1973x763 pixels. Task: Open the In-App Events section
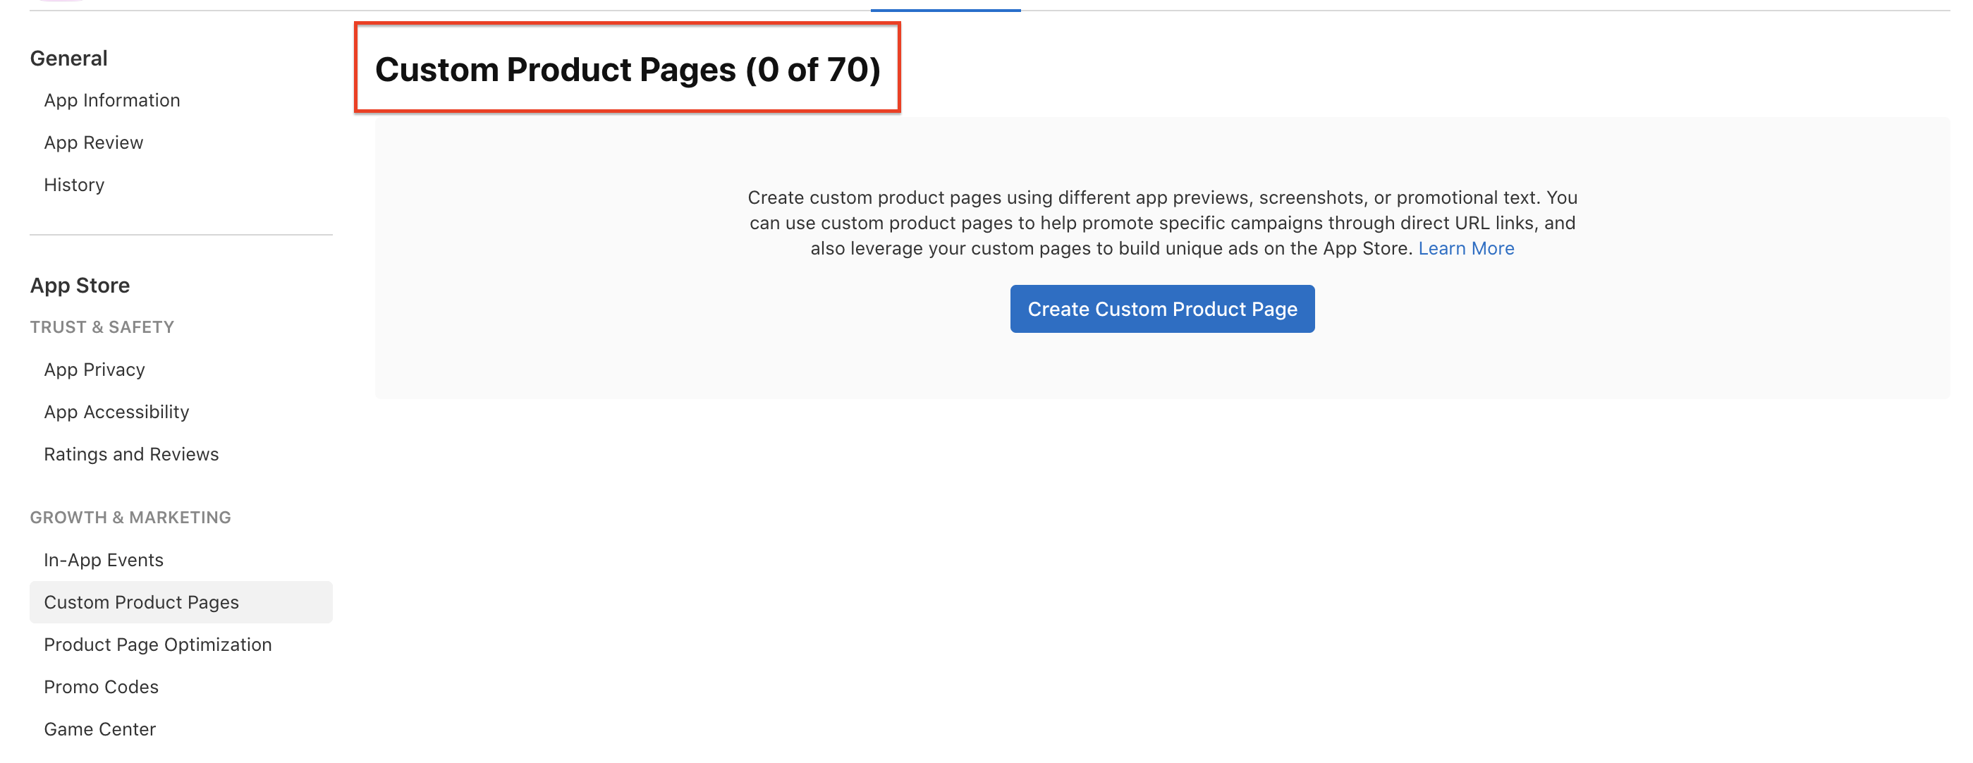(x=104, y=559)
